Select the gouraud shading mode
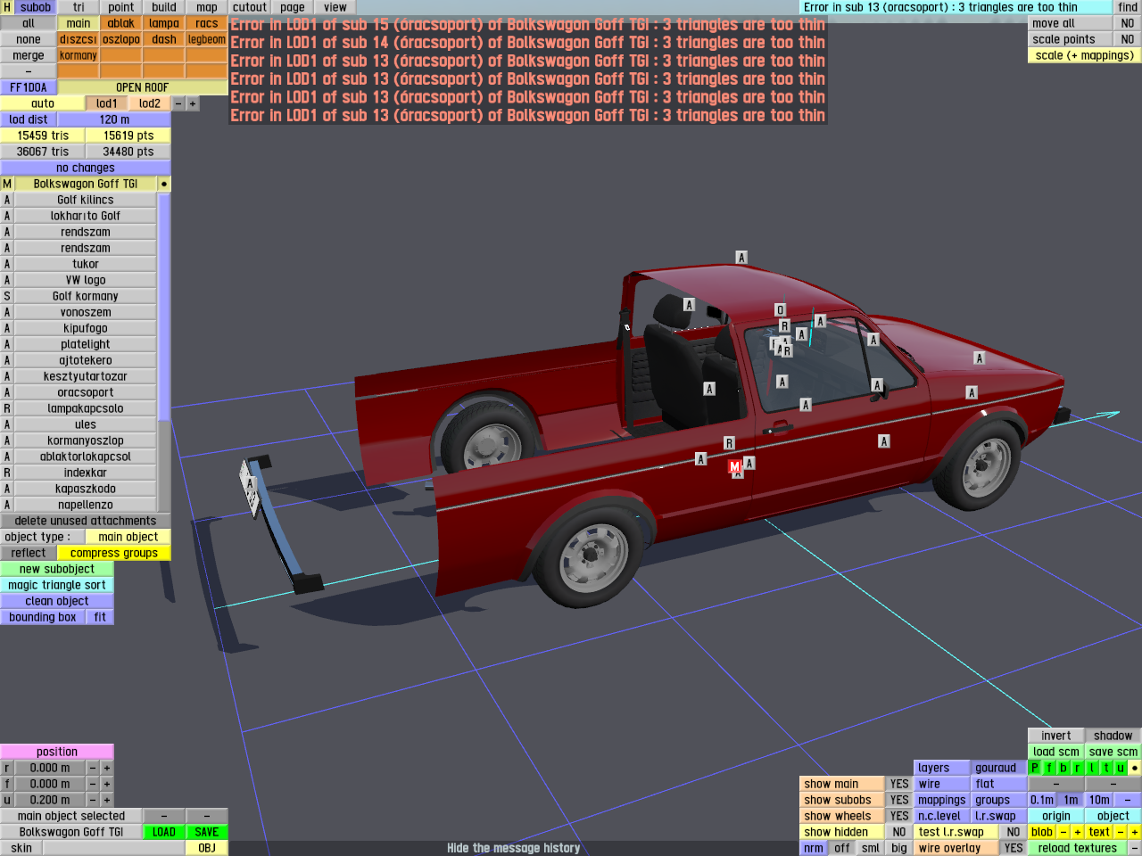 click(996, 768)
